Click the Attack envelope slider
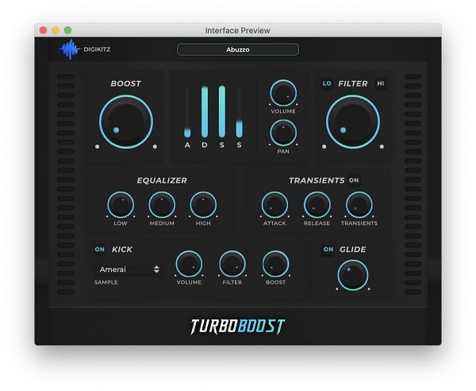Viewport: 476px width, 391px height. [x=187, y=112]
